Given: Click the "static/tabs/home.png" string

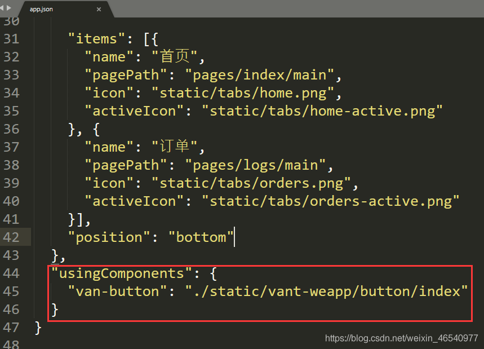Looking at the screenshot, I should [243, 93].
